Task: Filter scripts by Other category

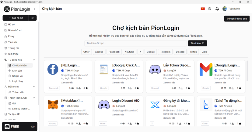Action: click(x=86, y=52)
